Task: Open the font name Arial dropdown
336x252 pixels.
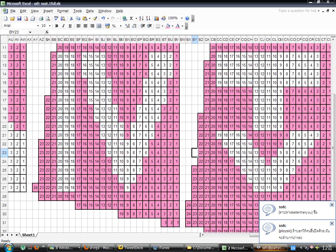Action: [38, 26]
